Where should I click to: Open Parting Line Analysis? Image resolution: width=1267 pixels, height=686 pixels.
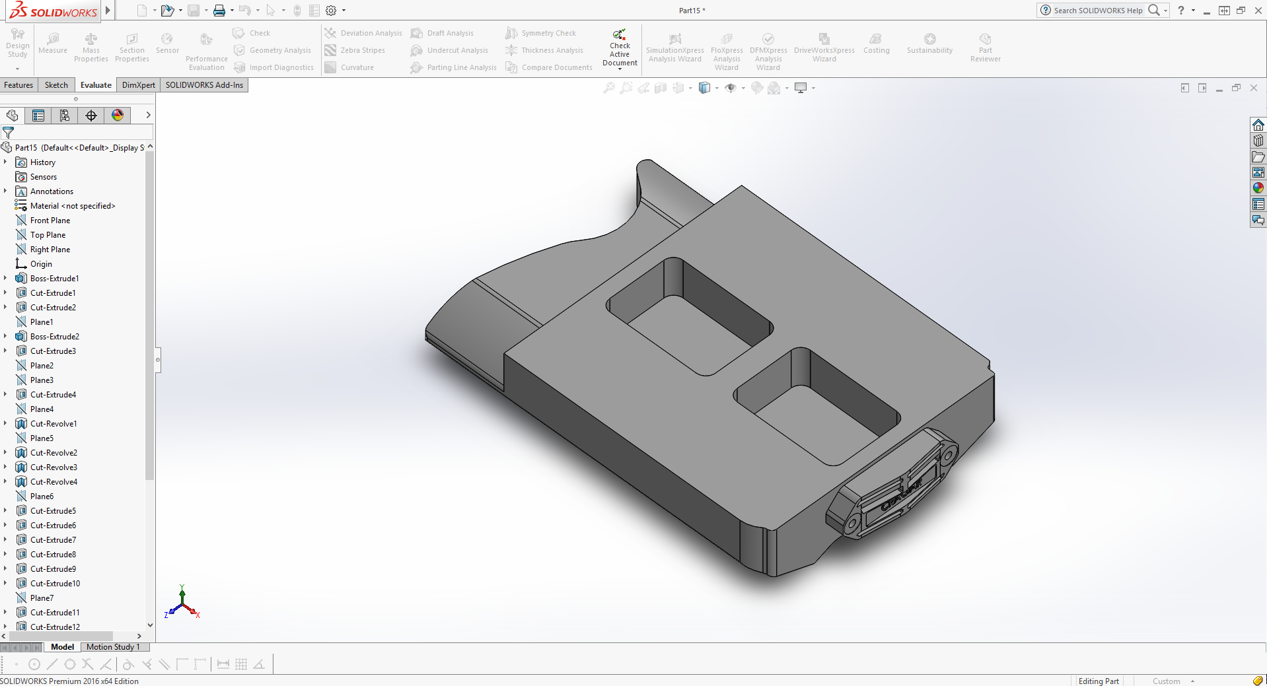tap(453, 67)
